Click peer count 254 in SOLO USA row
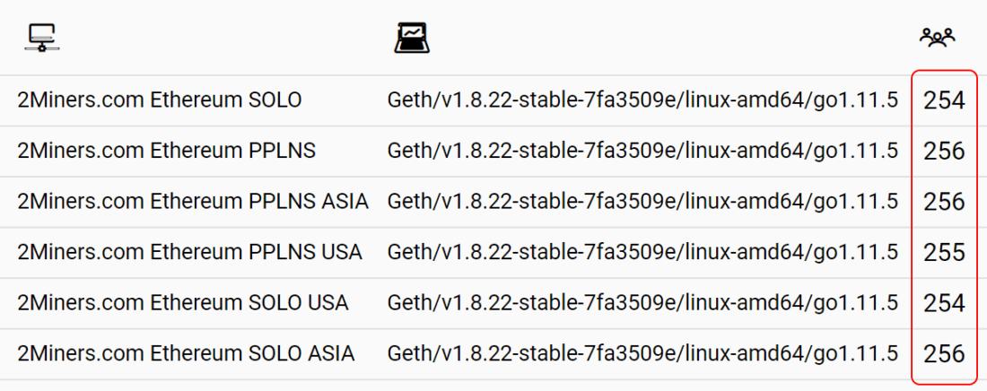Image resolution: width=987 pixels, height=391 pixels. coord(943,303)
